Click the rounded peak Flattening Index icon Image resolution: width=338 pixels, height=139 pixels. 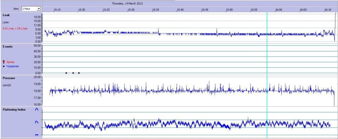pos(37,109)
